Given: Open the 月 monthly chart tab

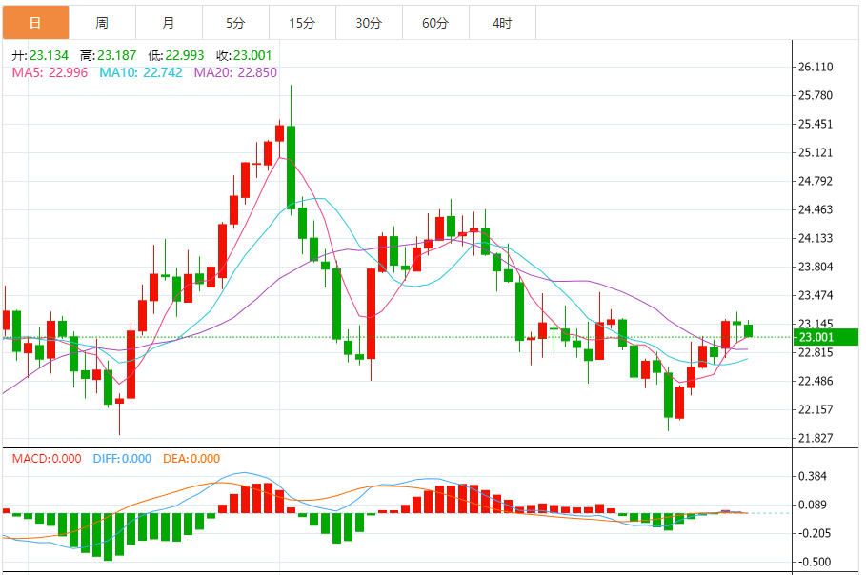Looking at the screenshot, I should (x=169, y=23).
